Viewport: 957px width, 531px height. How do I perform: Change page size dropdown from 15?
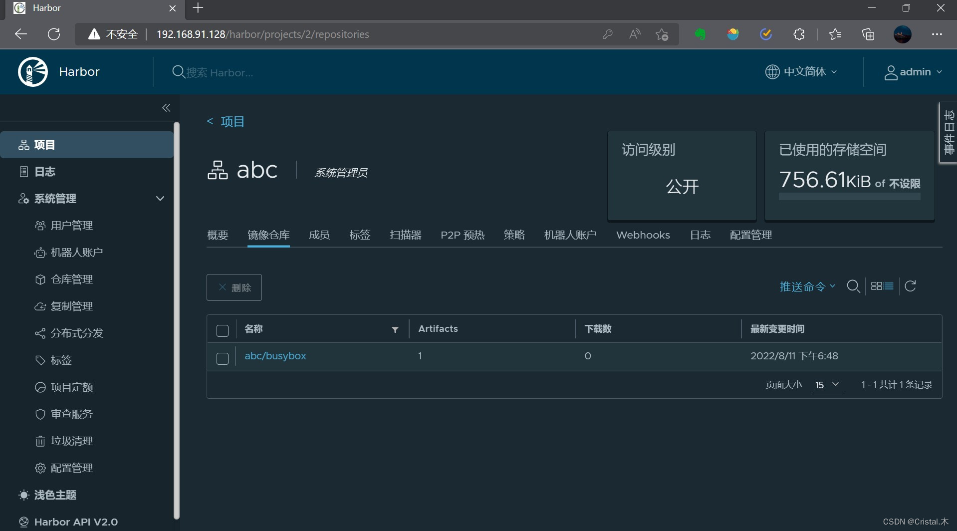click(827, 385)
